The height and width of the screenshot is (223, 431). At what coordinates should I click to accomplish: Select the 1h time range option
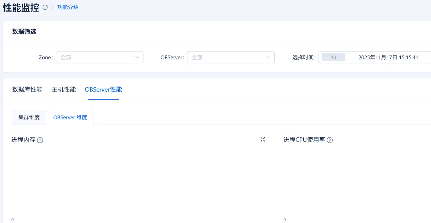(333, 57)
